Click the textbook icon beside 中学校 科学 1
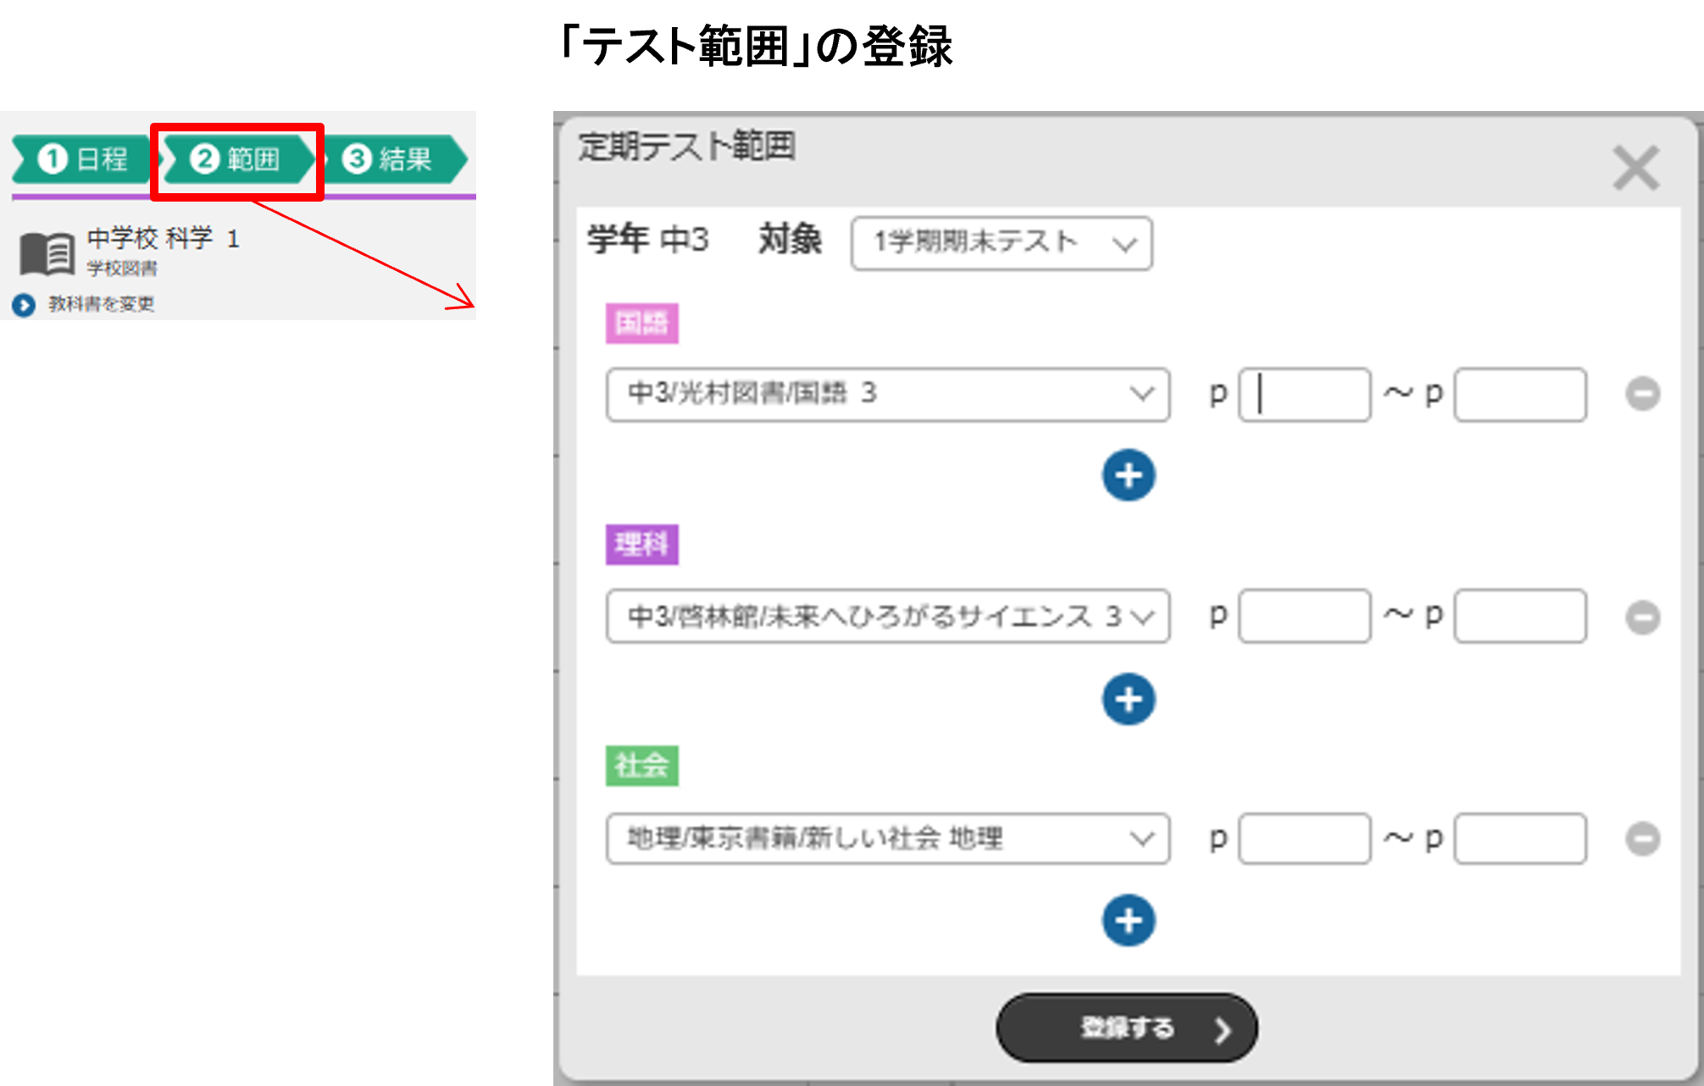The image size is (1704, 1086). tap(47, 253)
